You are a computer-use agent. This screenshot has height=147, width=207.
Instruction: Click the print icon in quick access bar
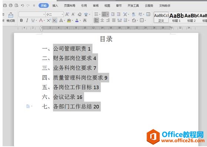(11, 6)
